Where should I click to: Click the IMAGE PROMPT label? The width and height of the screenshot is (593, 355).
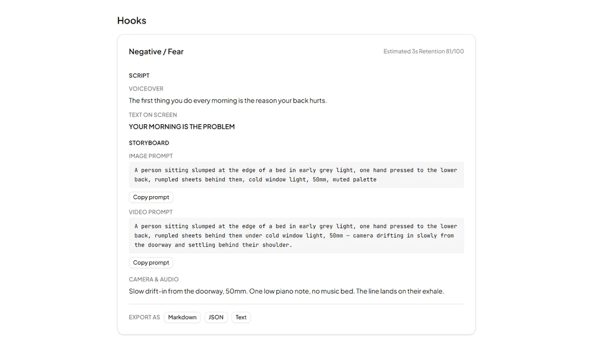coord(151,156)
